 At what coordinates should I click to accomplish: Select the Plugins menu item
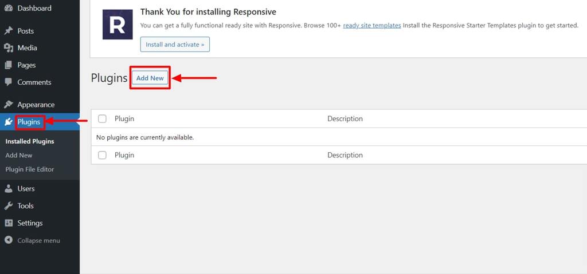[x=29, y=122]
